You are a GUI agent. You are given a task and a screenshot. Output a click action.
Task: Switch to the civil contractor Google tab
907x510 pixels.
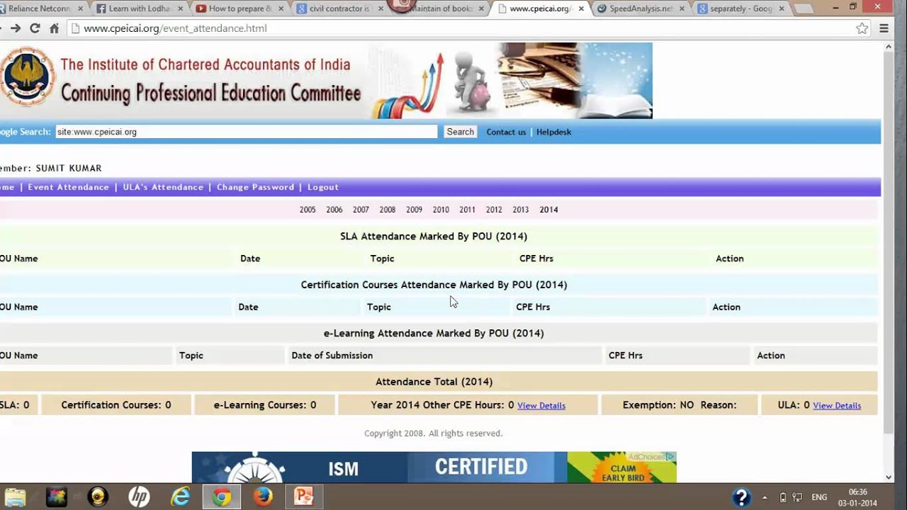pyautogui.click(x=338, y=8)
